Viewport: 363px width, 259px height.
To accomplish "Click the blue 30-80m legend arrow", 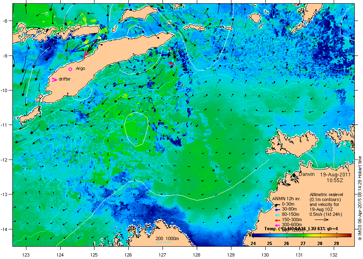I will point(278,210).
